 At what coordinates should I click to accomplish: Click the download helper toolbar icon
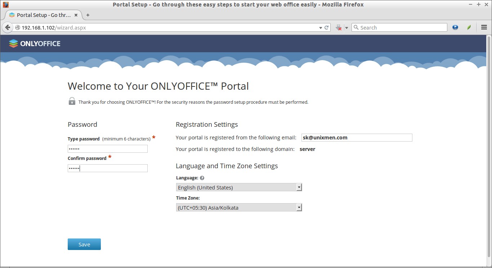click(x=339, y=27)
